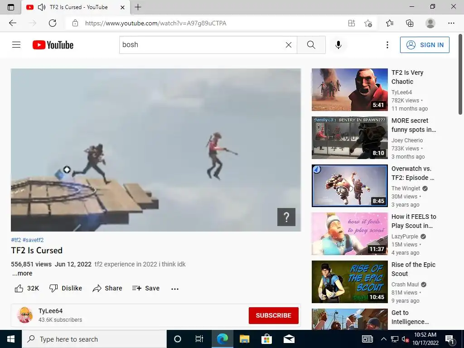The width and height of the screenshot is (464, 348).
Task: Select the TF2 Is Cursed browser tab
Action: pyautogui.click(x=76, y=7)
